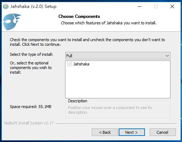Image resolution: width=182 pixels, height=142 pixels.
Task: Click the Next > button
Action: (x=132, y=132)
